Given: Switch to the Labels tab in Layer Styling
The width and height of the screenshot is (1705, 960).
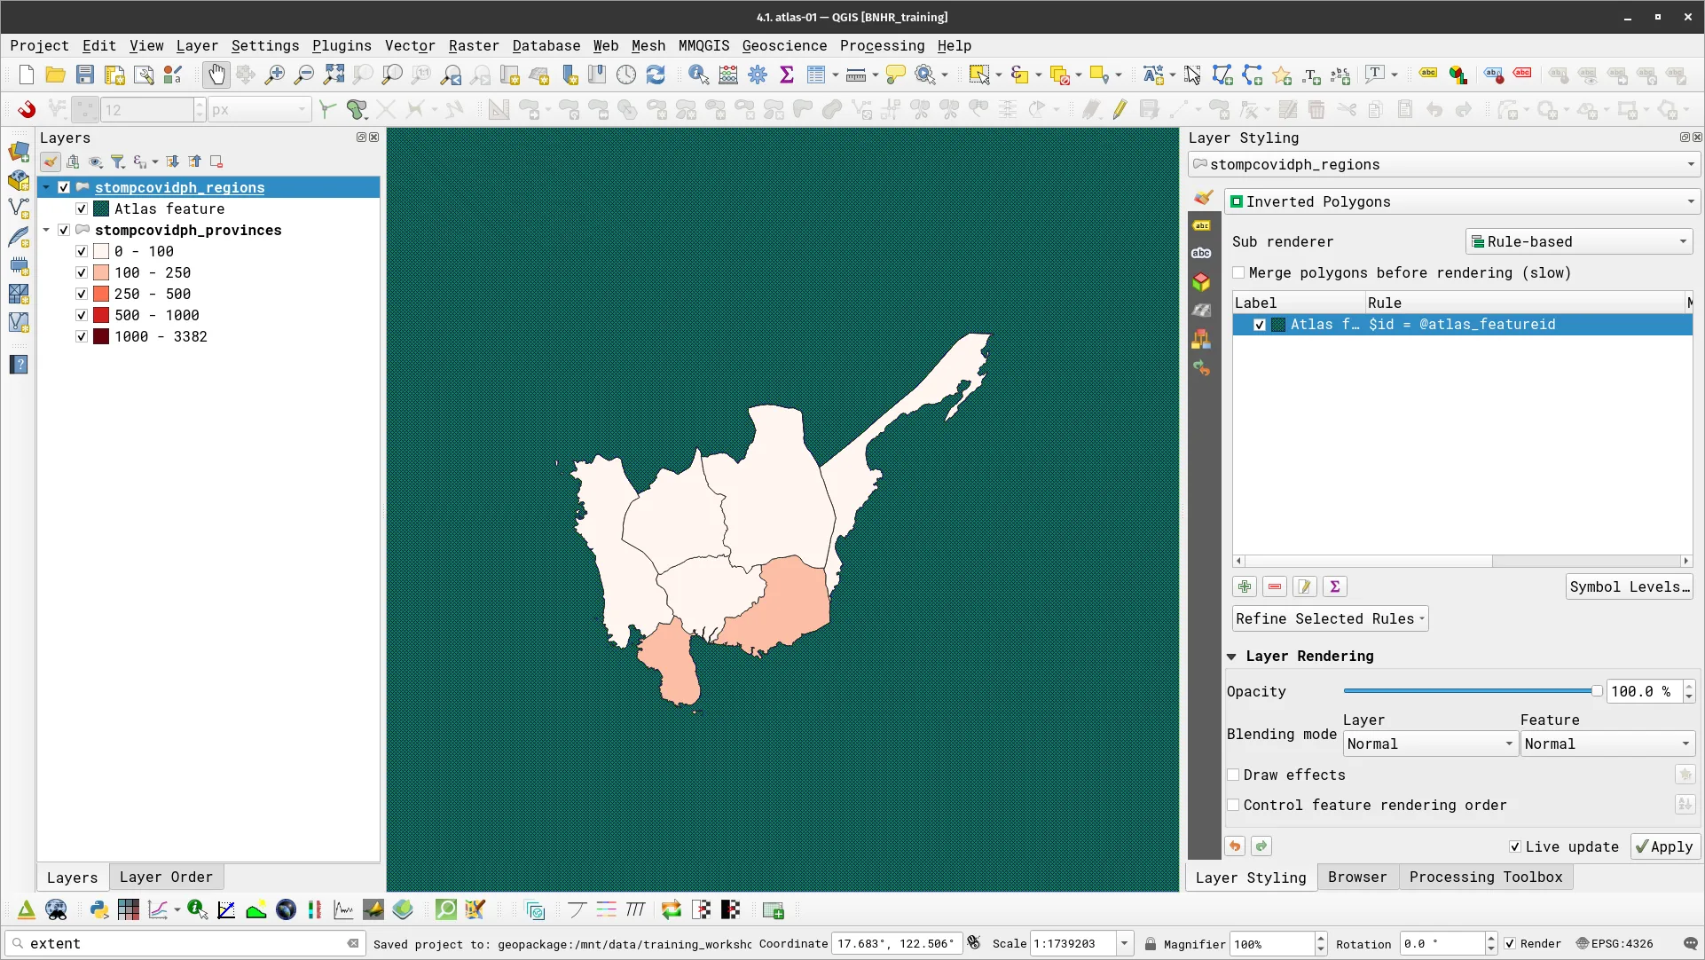Looking at the screenshot, I should pos(1202,226).
